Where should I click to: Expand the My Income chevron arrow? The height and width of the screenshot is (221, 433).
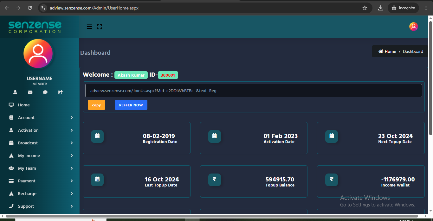72,155
